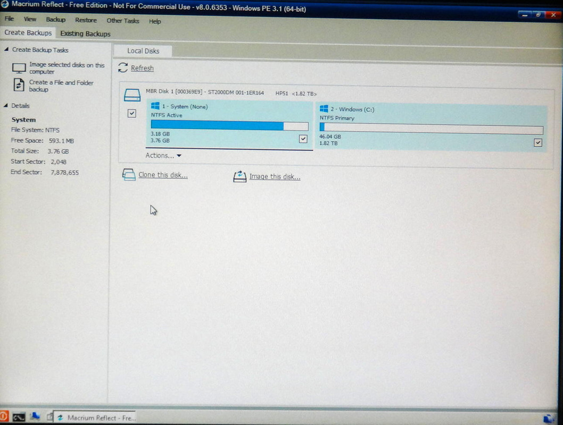Click the Refresh link
The width and height of the screenshot is (563, 425).
(142, 68)
